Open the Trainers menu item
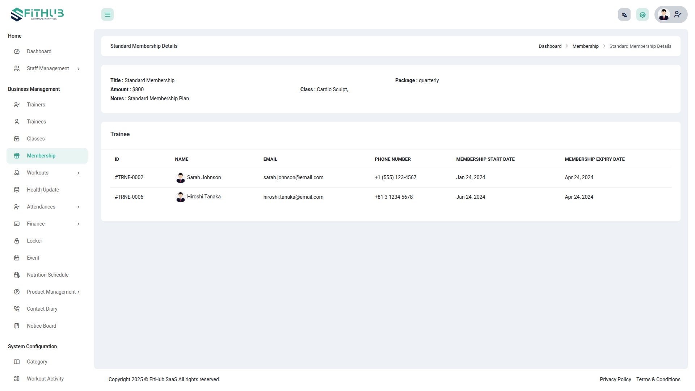This screenshot has width=695, height=391. point(36,105)
